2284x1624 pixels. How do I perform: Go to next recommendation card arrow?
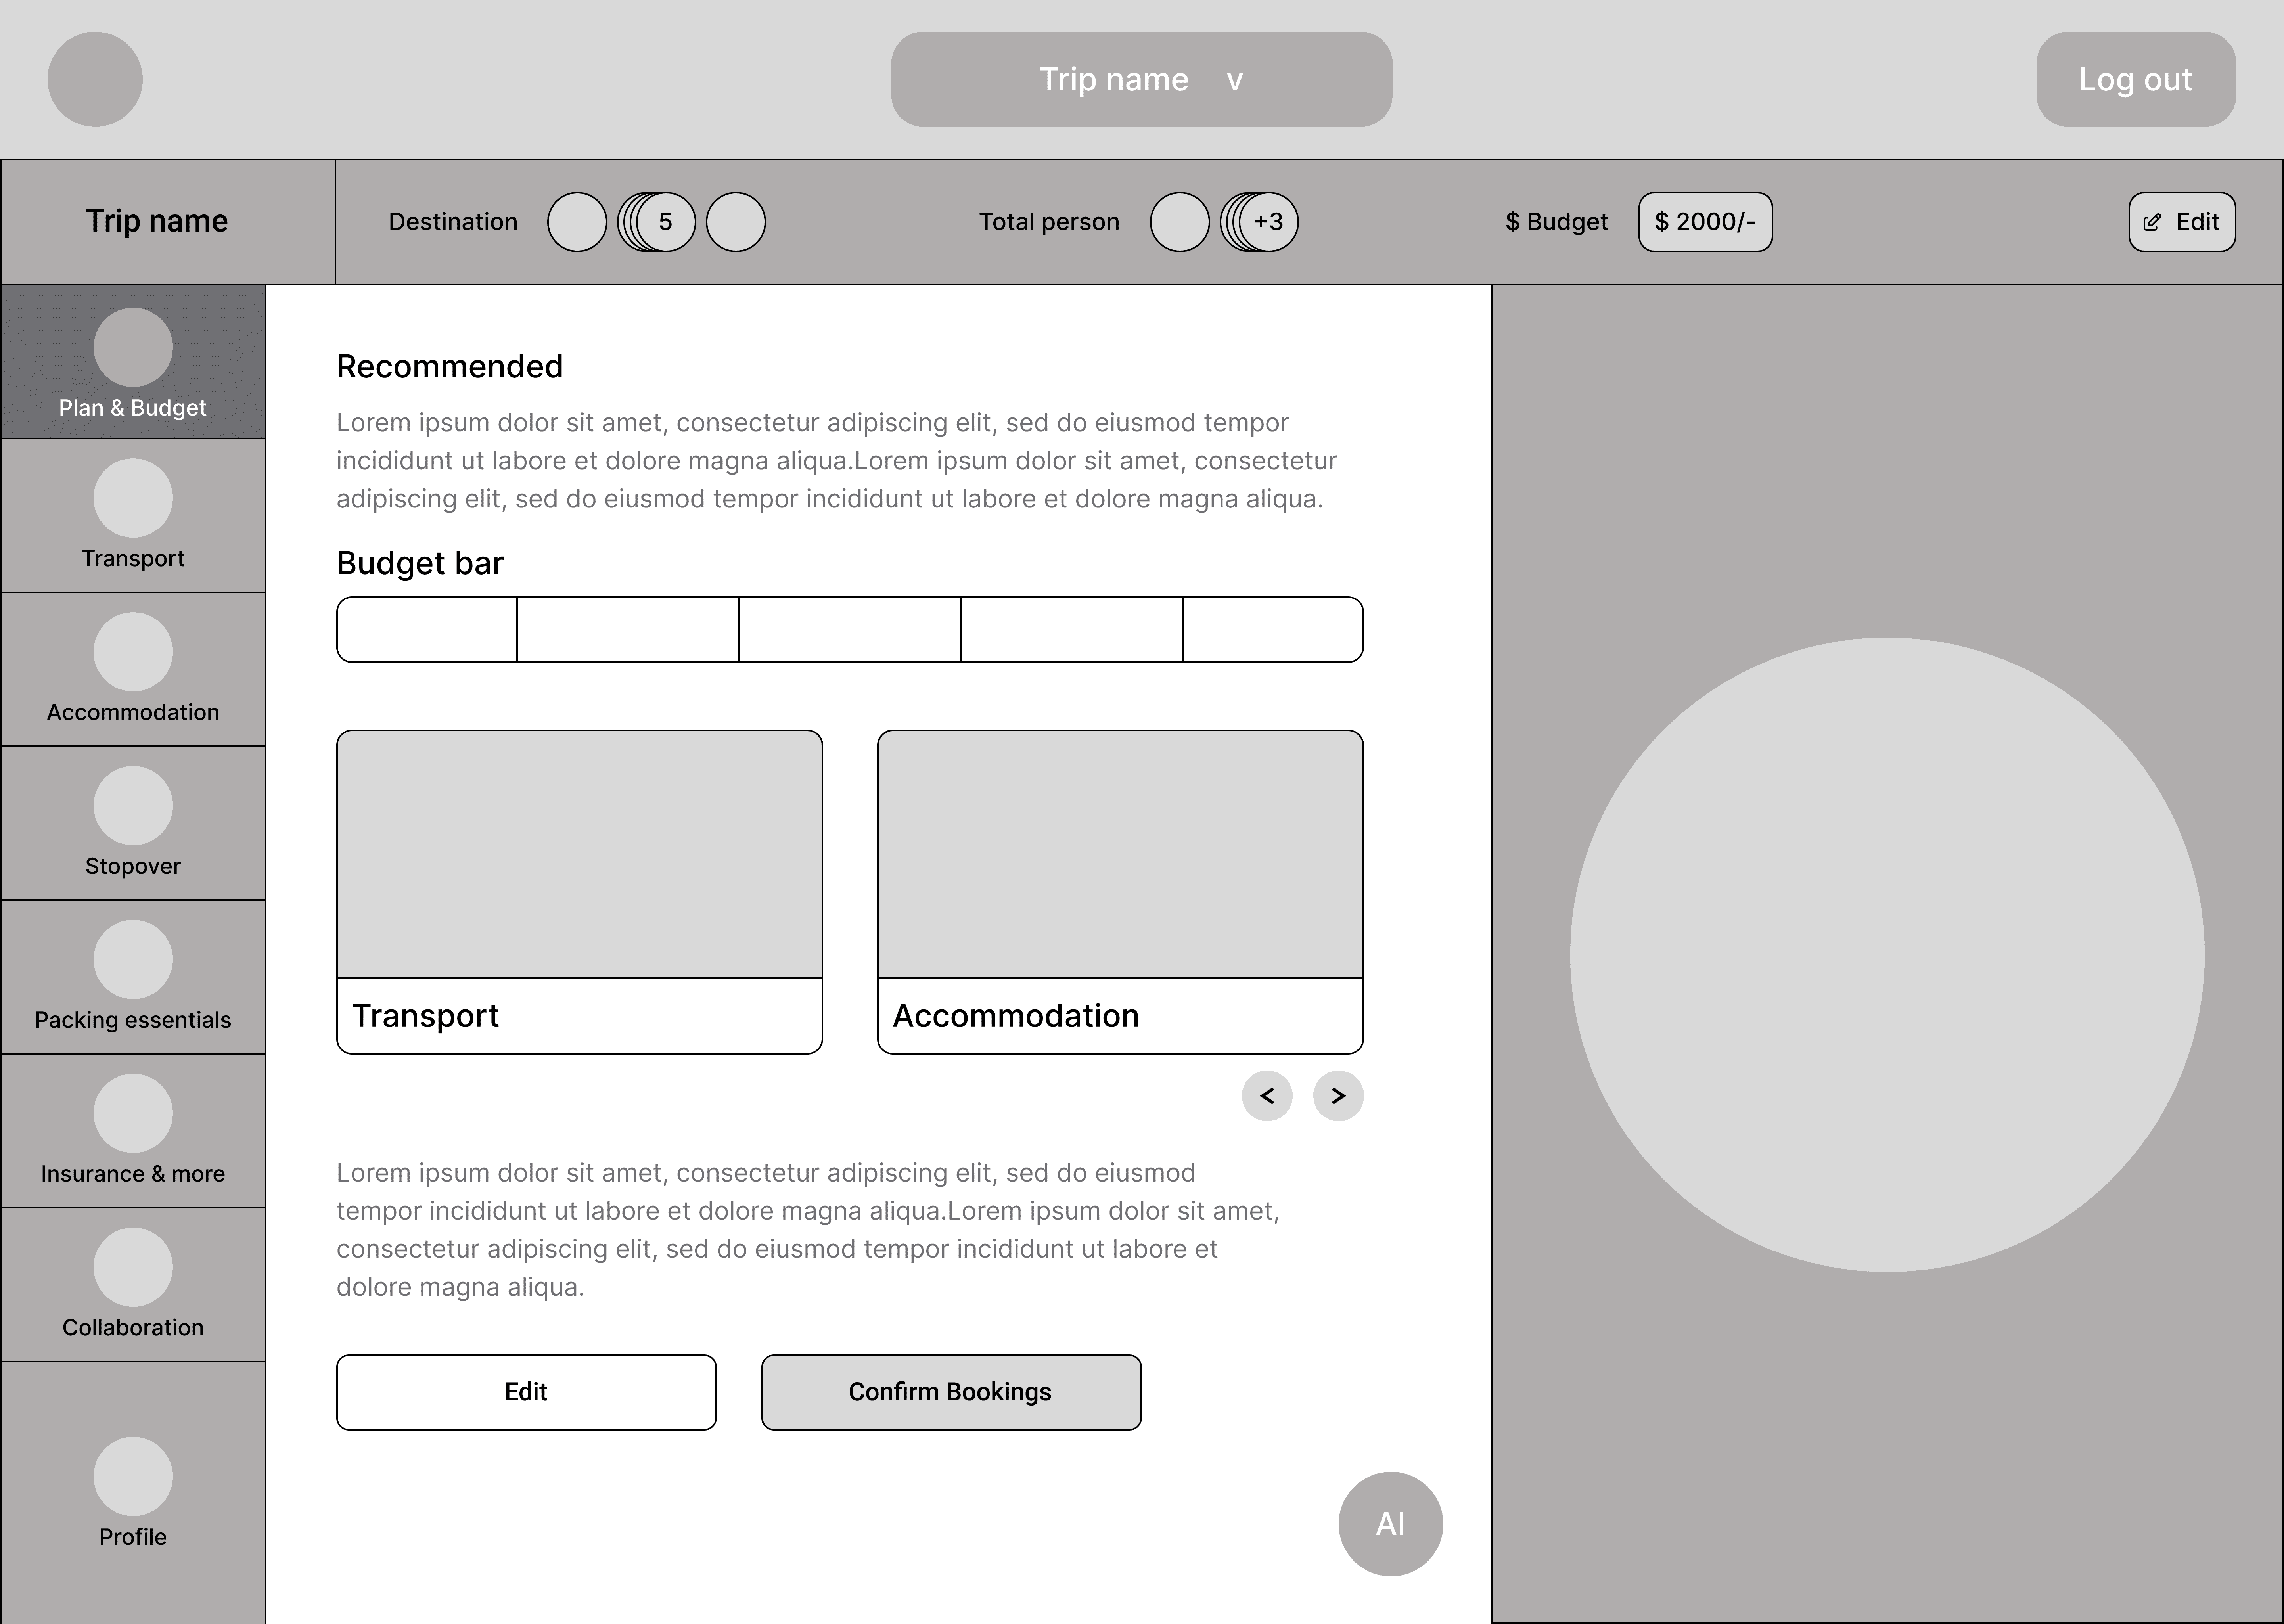click(1338, 1096)
